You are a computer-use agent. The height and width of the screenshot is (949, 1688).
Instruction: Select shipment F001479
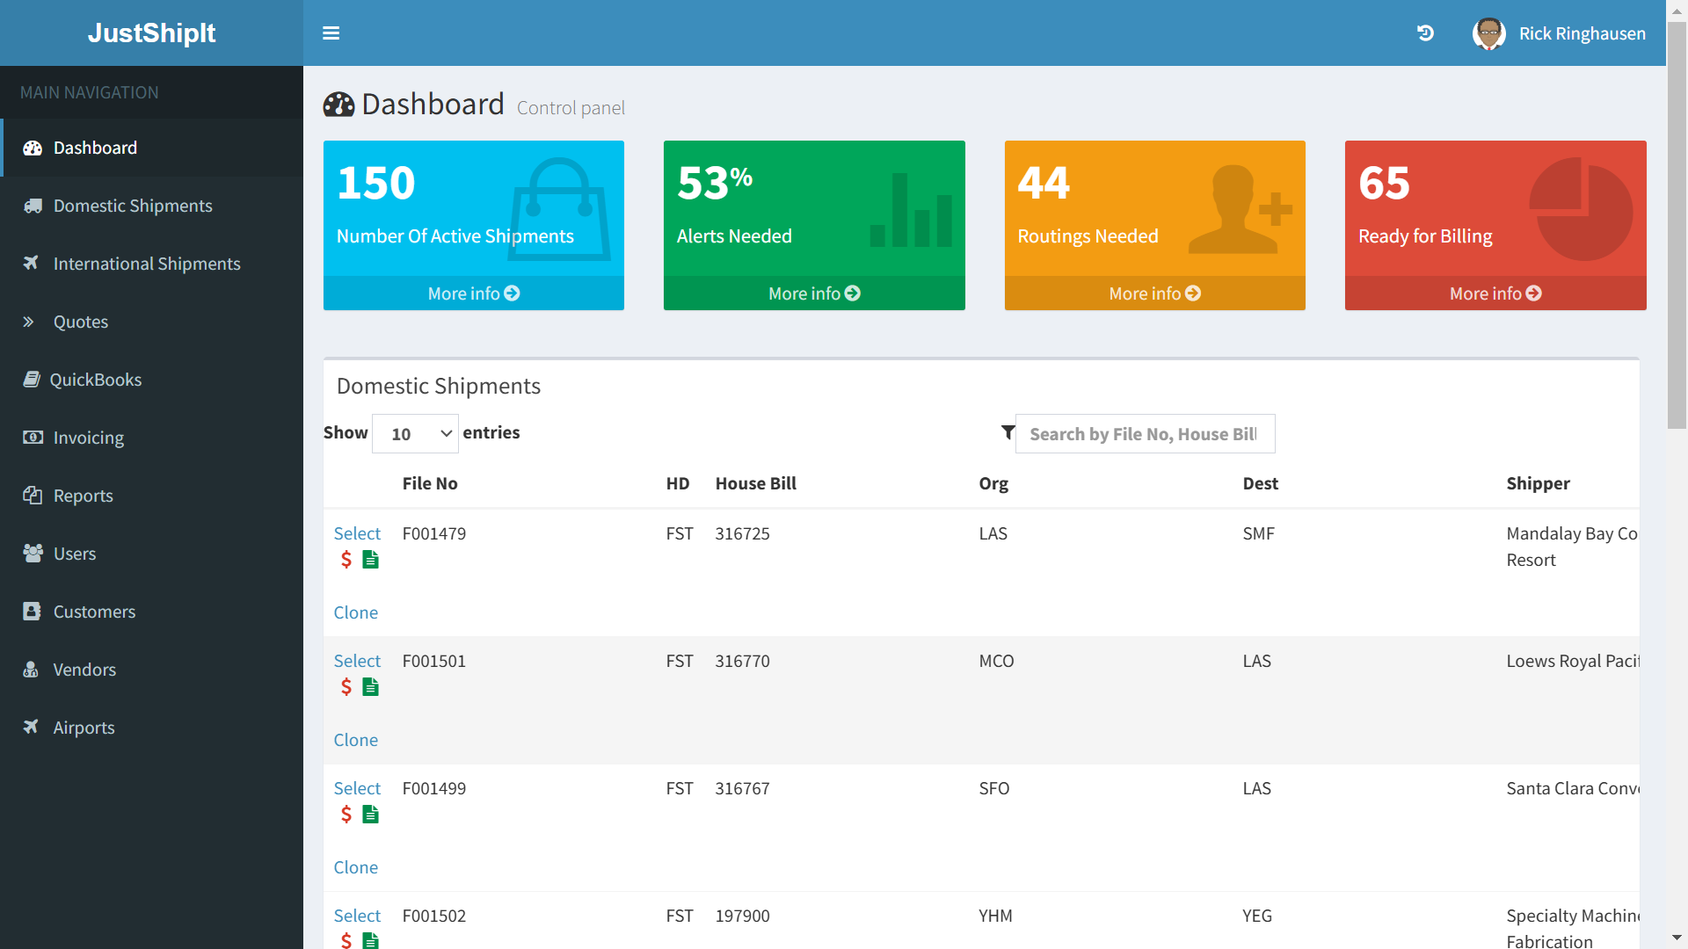point(357,533)
